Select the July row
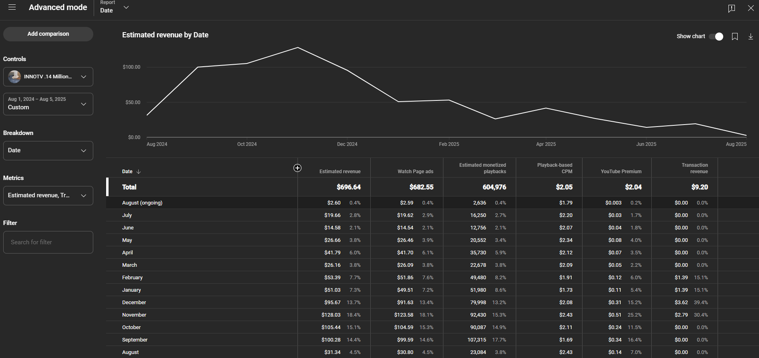The height and width of the screenshot is (358, 759). pos(432,215)
